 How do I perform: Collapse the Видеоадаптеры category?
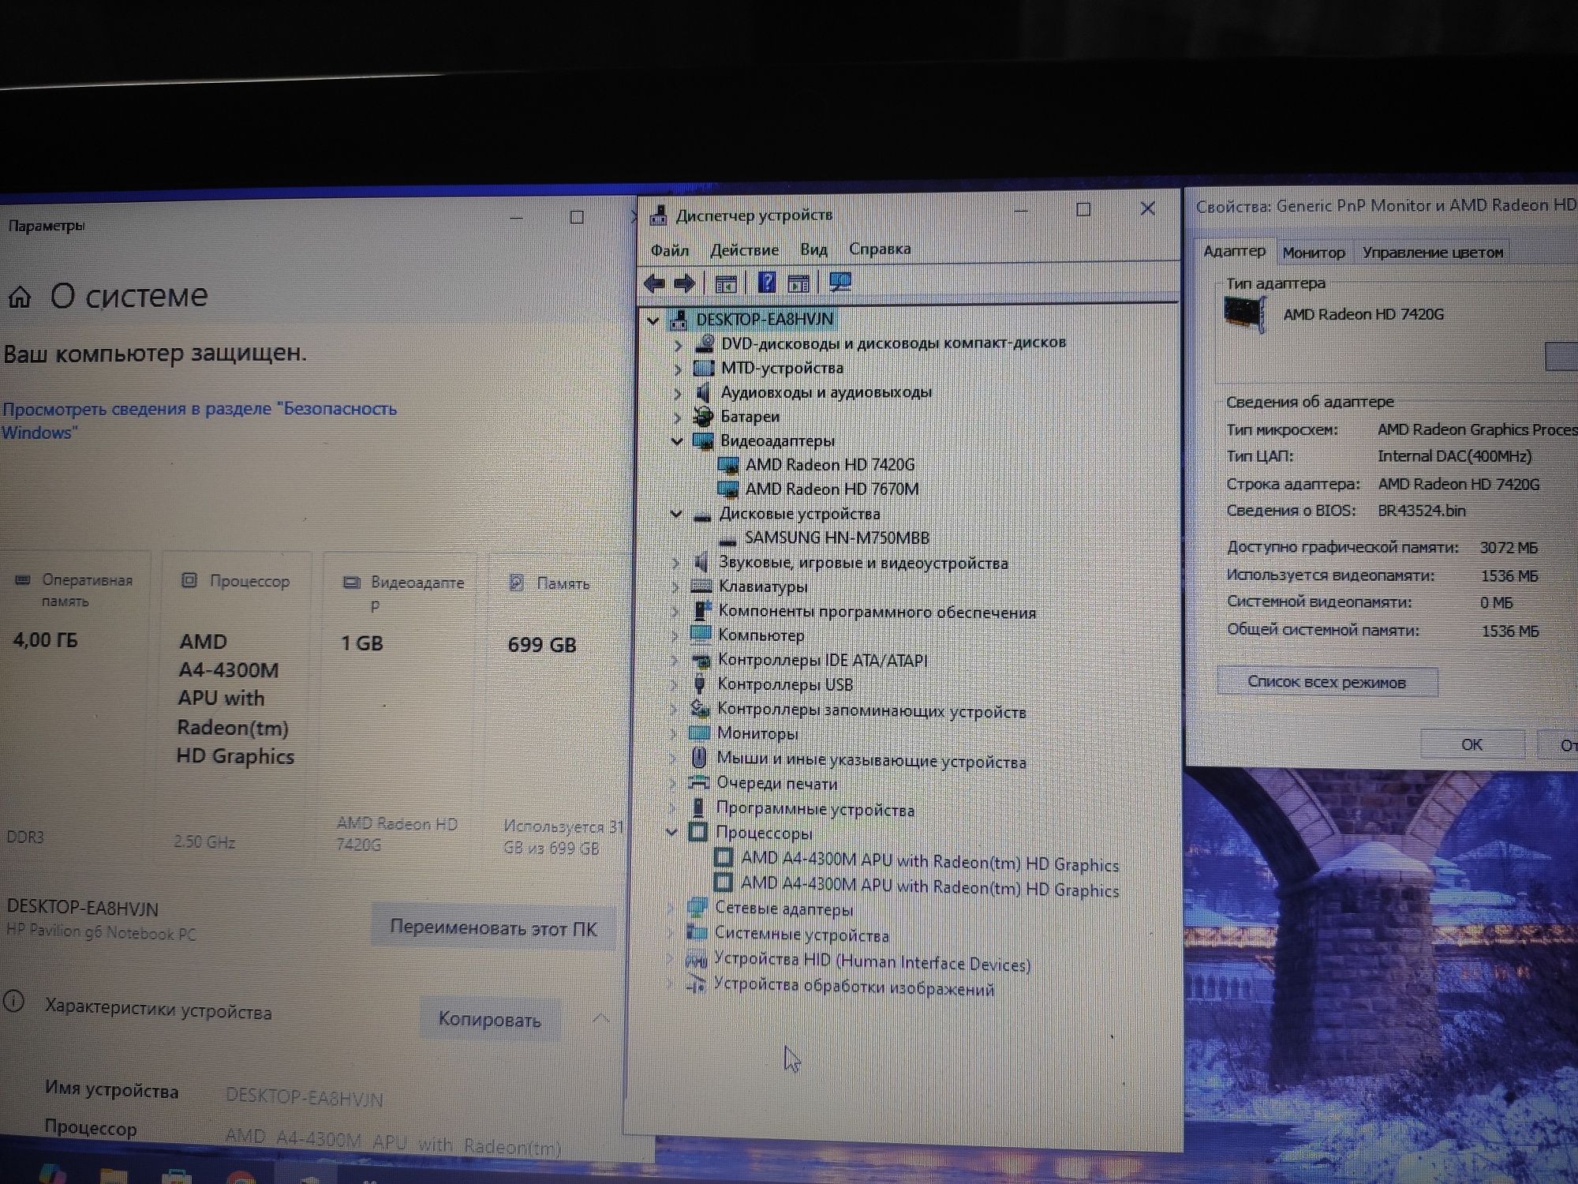click(677, 441)
